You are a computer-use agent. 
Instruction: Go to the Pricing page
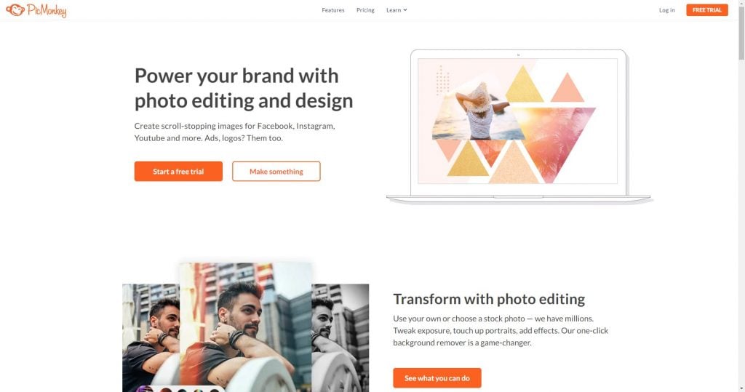click(x=365, y=10)
